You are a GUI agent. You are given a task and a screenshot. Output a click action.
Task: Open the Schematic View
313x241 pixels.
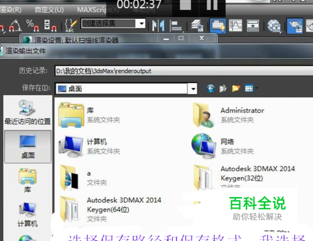click(253, 26)
